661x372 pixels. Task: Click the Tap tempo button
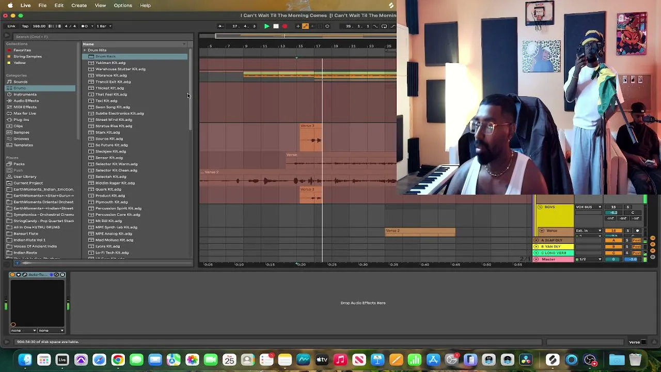click(25, 26)
